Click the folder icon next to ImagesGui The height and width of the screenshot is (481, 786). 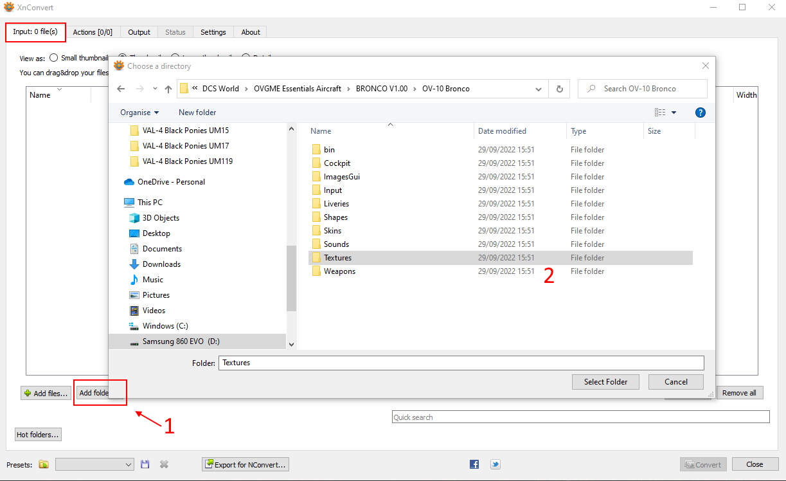coord(316,177)
